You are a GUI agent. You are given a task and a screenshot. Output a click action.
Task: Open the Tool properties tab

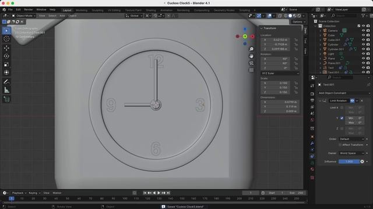coord(312,86)
